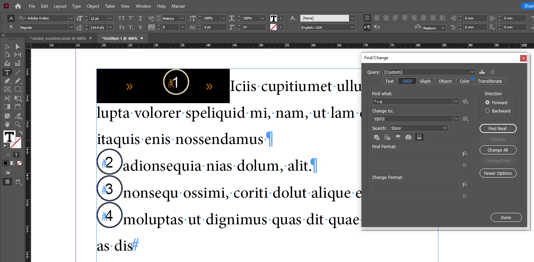Click the Home icon
The width and height of the screenshot is (534, 262).
18,6
